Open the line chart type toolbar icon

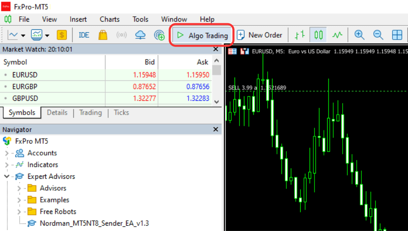(x=13, y=35)
